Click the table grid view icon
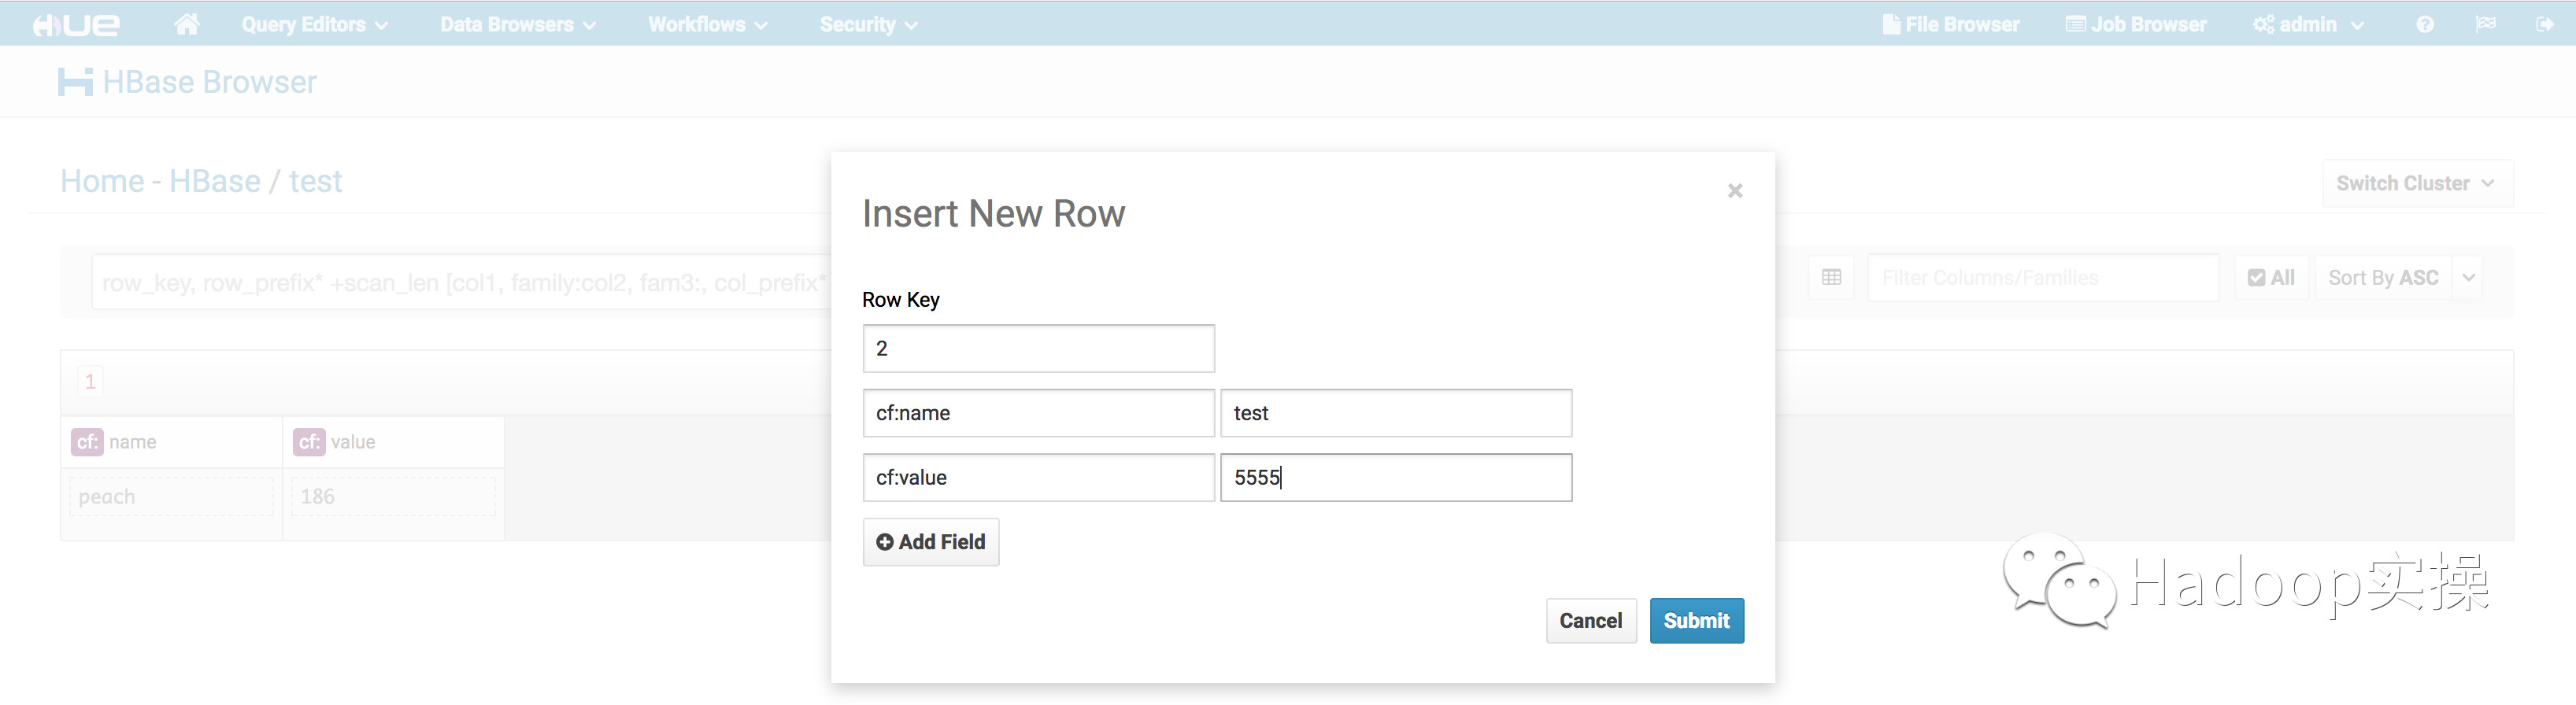This screenshot has height=705, width=2576. tap(1831, 278)
